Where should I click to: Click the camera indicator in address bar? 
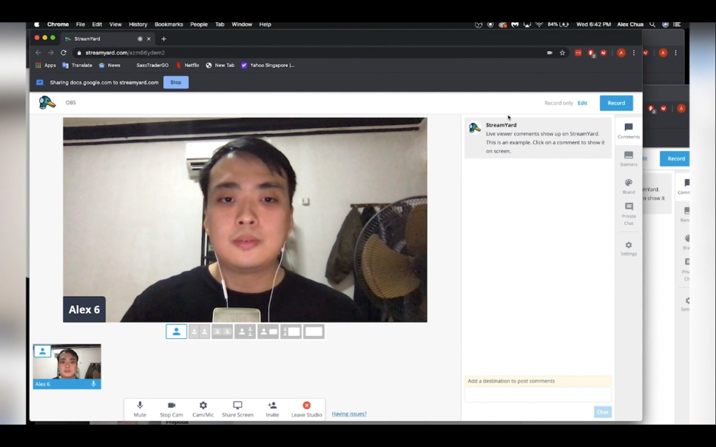coord(550,53)
